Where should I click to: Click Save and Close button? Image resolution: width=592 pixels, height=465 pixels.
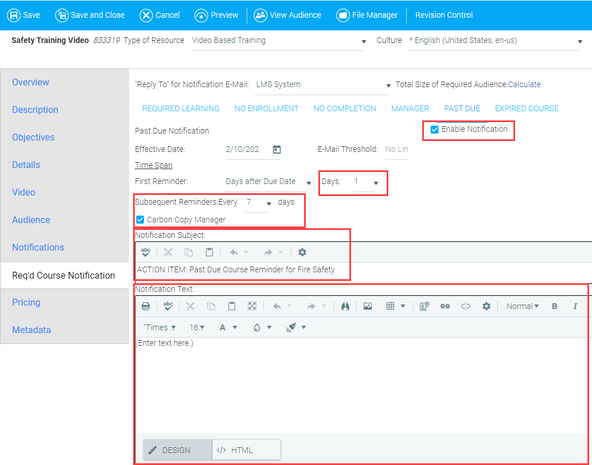tap(90, 15)
